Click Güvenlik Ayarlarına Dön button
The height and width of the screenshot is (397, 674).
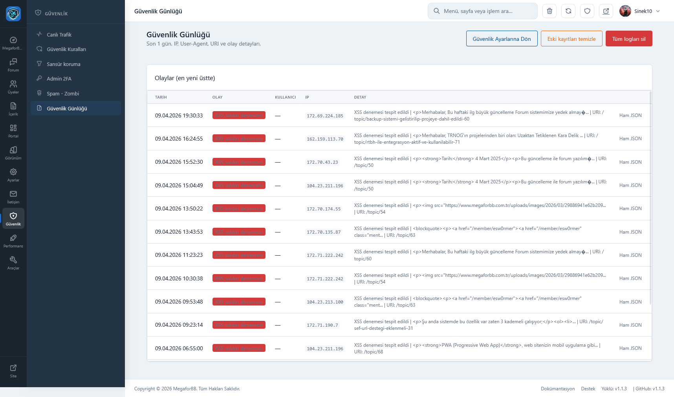tap(502, 38)
